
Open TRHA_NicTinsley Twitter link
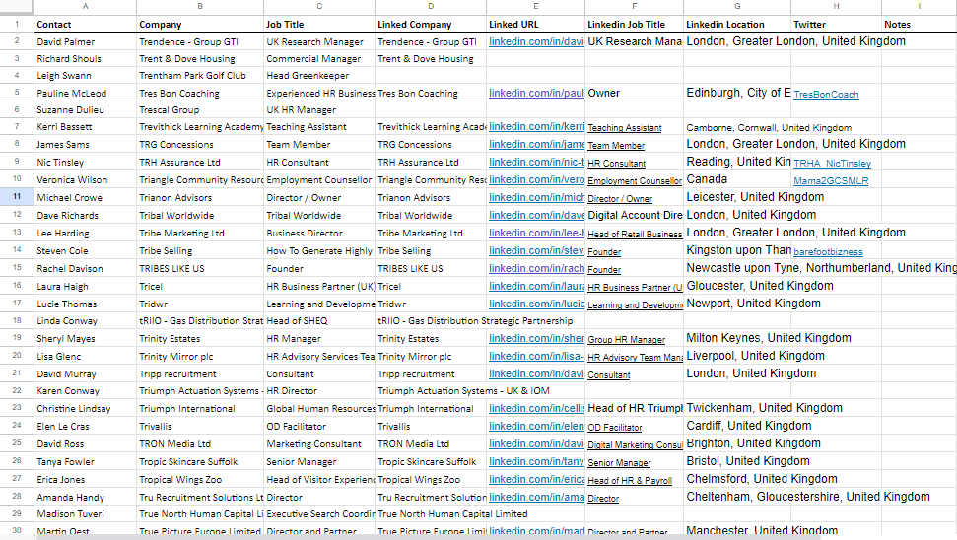pos(832,163)
